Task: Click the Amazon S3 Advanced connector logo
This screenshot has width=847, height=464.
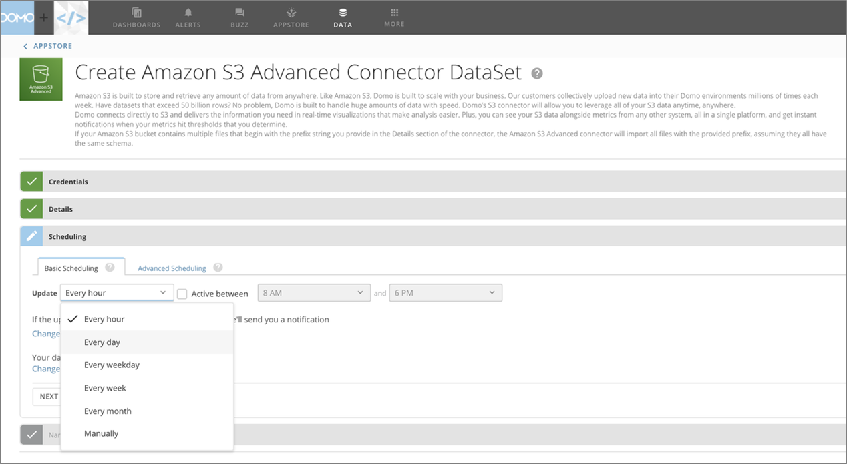Action: click(x=41, y=79)
